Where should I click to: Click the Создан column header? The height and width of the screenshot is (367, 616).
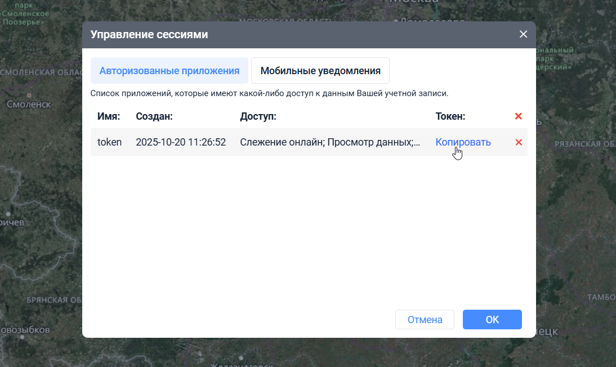(x=154, y=116)
